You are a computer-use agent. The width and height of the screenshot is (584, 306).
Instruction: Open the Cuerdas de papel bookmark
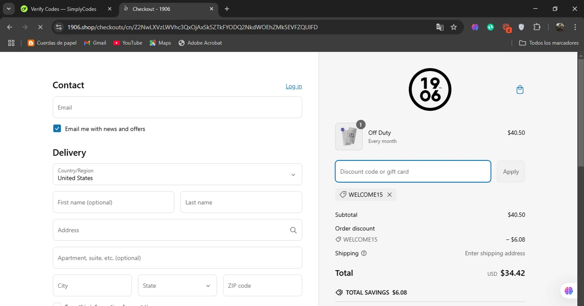[x=52, y=43]
